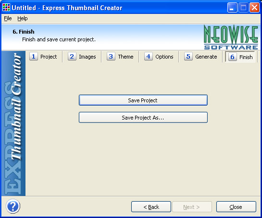Image resolution: width=262 pixels, height=218 pixels.
Task: Click the number 2 step icon
Action: (x=72, y=56)
